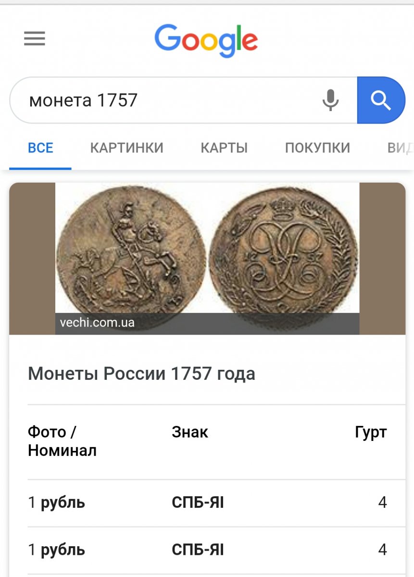Switch to the КАРТИНКИ tab
This screenshot has height=577, width=414.
pyautogui.click(x=127, y=148)
